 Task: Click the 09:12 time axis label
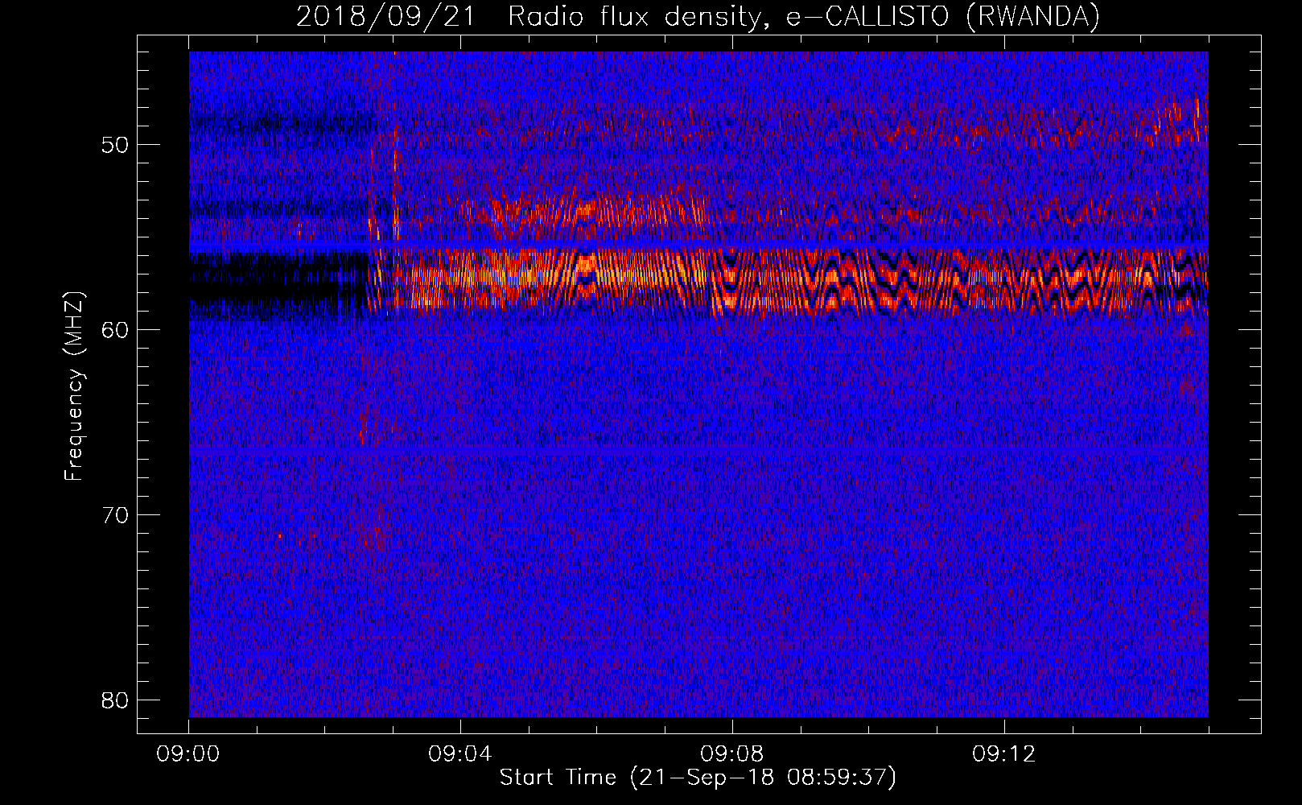[1004, 754]
